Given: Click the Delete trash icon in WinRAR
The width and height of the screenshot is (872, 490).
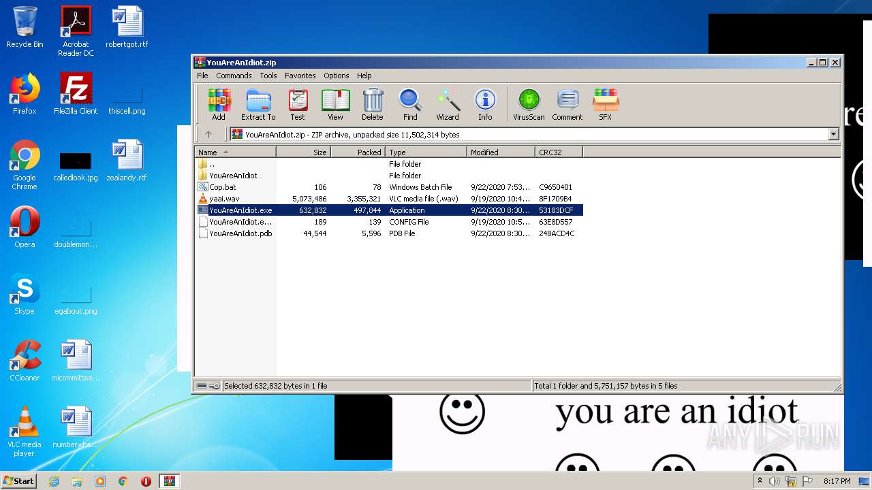Looking at the screenshot, I should point(373,105).
